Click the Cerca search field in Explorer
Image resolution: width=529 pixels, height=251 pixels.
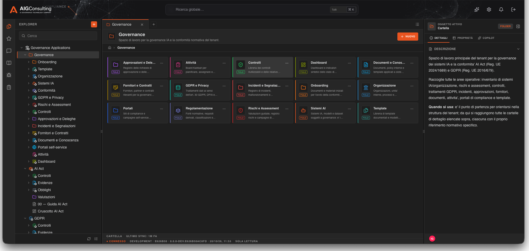[58, 36]
